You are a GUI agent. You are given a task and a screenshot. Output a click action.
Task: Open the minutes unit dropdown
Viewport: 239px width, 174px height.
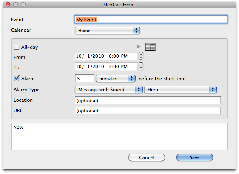[x=116, y=79]
